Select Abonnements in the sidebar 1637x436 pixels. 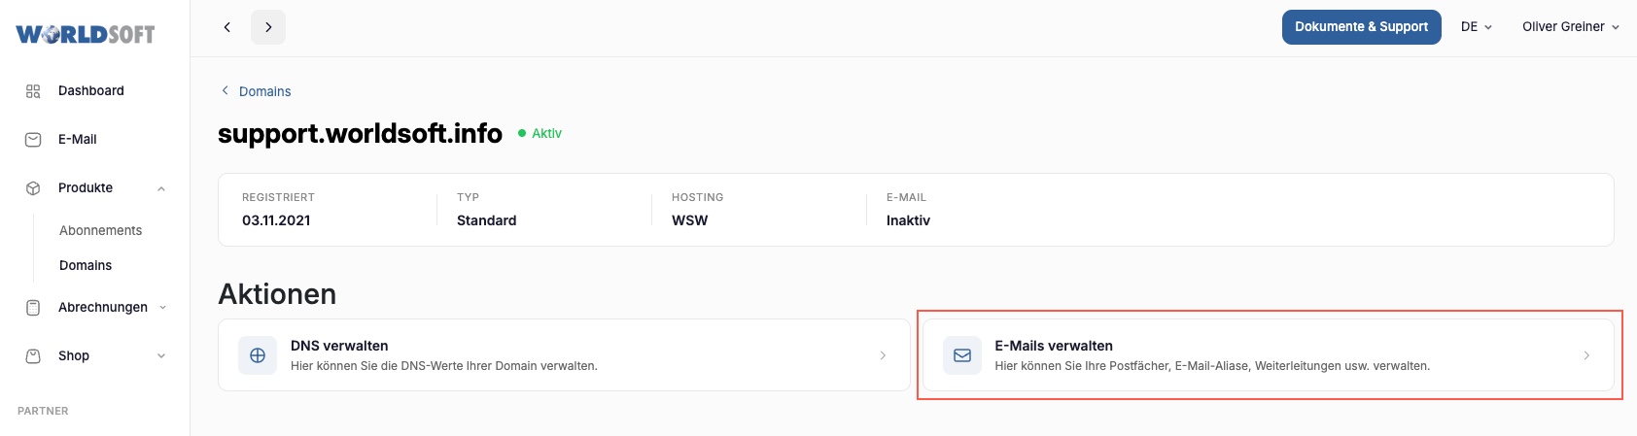click(100, 231)
